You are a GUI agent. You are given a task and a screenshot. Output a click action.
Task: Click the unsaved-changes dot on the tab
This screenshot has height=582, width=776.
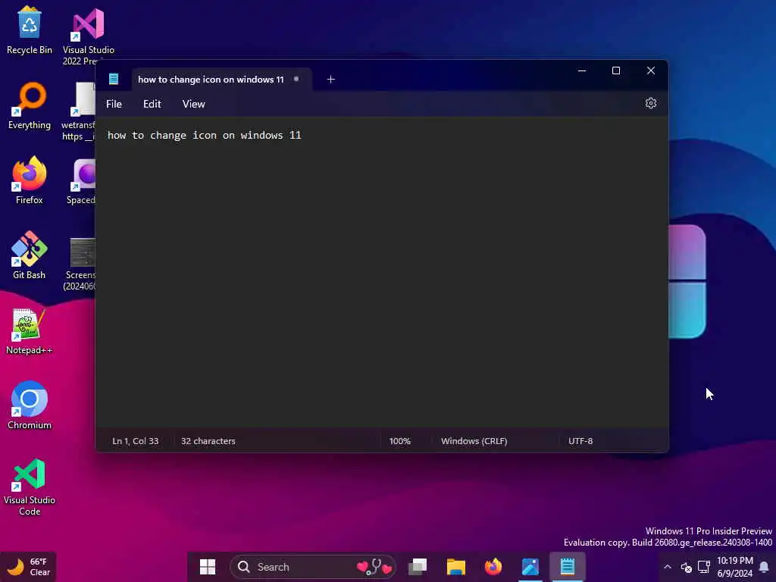(x=296, y=79)
